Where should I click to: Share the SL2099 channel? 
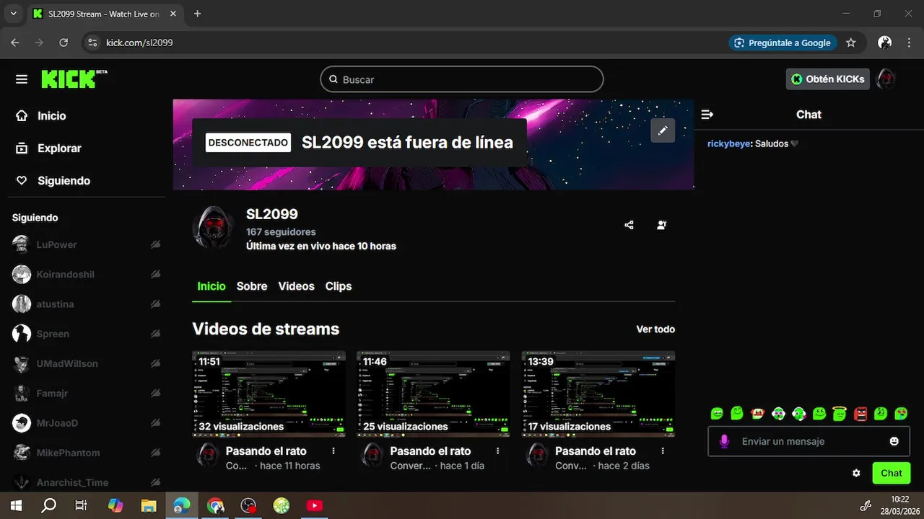click(x=629, y=225)
